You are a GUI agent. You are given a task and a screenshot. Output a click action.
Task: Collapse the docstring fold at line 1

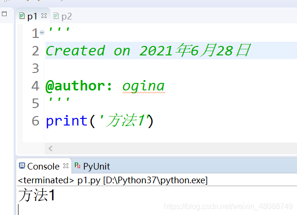pos(42,32)
